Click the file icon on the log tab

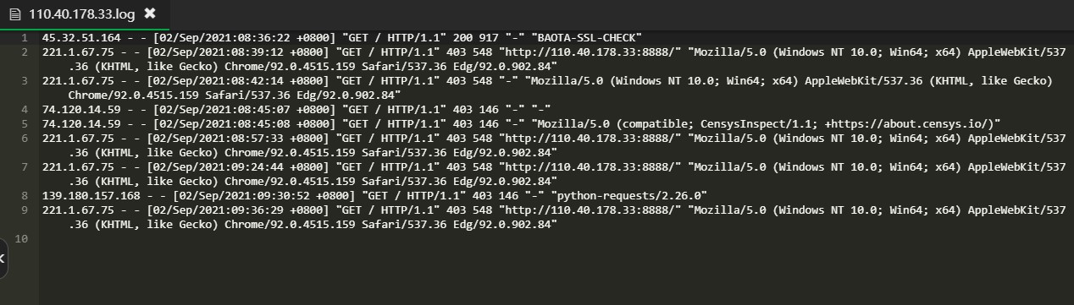click(x=15, y=14)
